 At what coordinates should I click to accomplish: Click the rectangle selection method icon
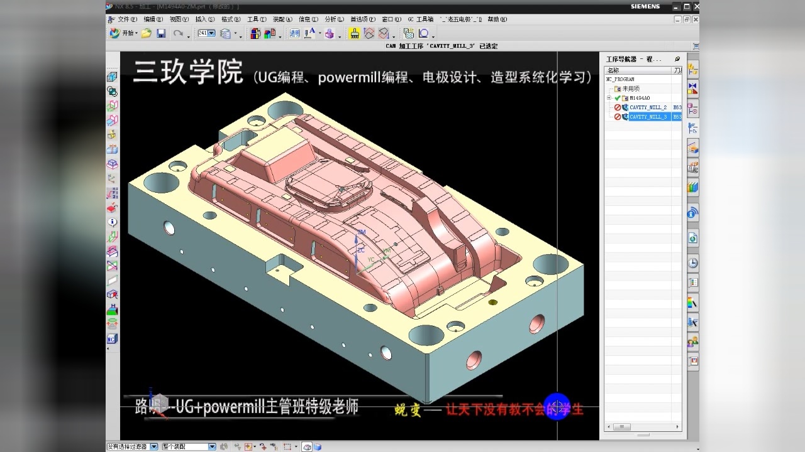coord(287,446)
